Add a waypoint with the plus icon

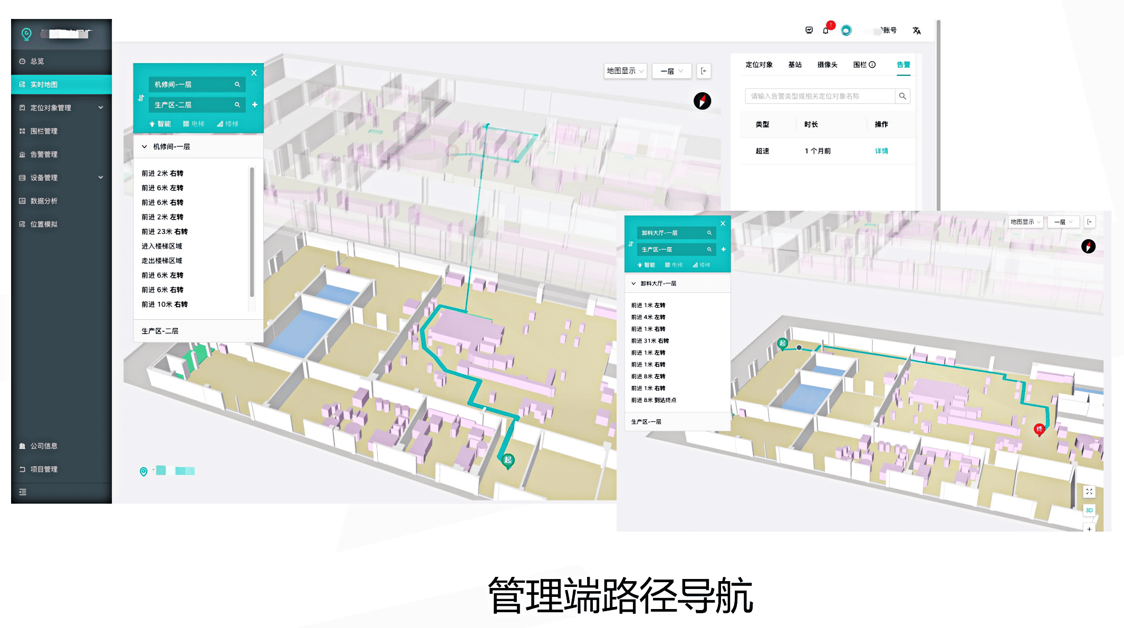coord(255,105)
